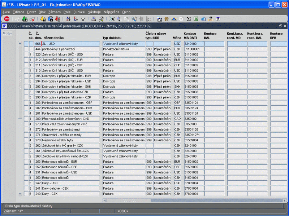Click the account cell 31509004
Image resolution: width=289 pixels, height=216 pixels.
click(194, 140)
